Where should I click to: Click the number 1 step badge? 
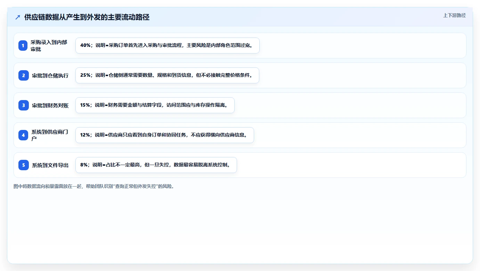pyautogui.click(x=23, y=46)
